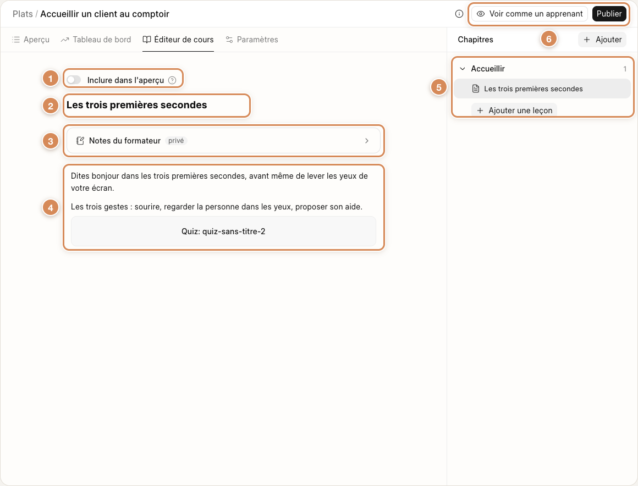Click the course title Accueillir un client au comptoir
The image size is (638, 486).
[105, 14]
